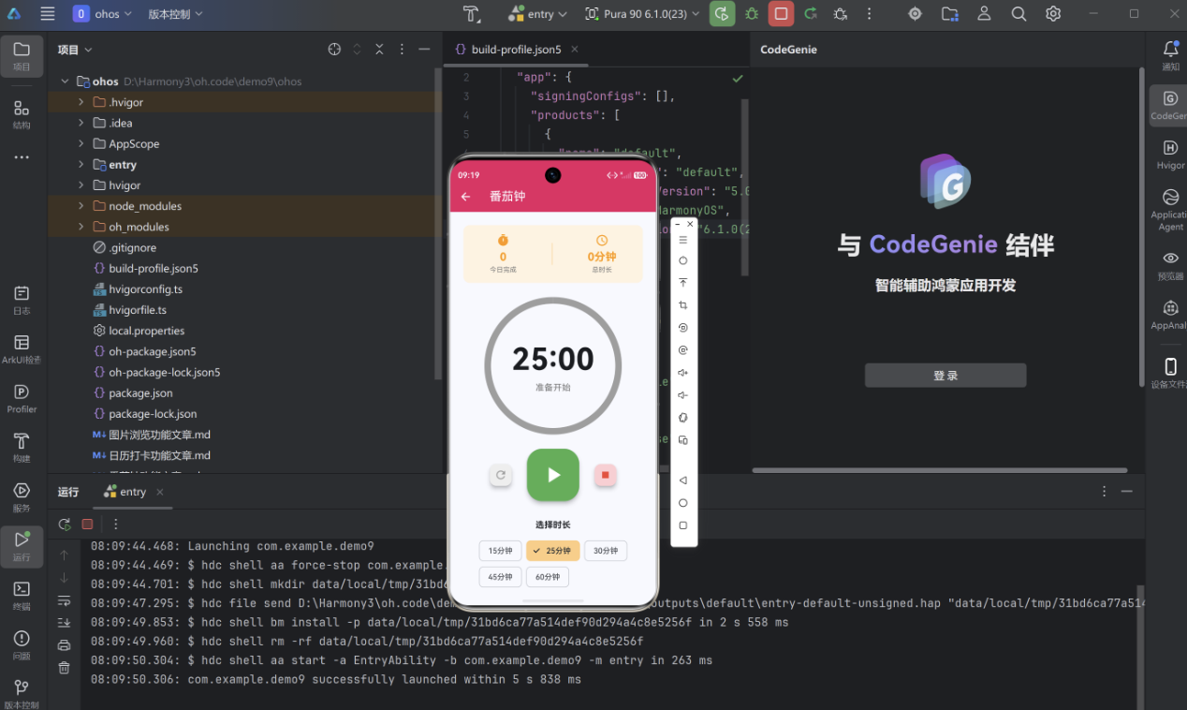The height and width of the screenshot is (710, 1187).
Task: Open the Device File Browser panel
Action: pyautogui.click(x=1170, y=372)
